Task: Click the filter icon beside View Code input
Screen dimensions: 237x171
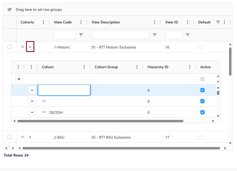Action: [81, 35]
